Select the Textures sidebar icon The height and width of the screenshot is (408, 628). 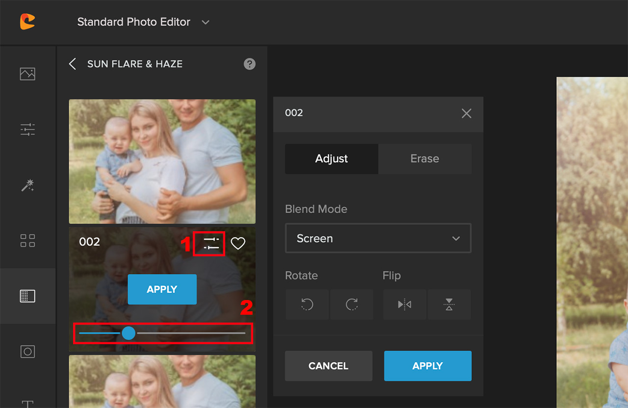pyautogui.click(x=27, y=296)
